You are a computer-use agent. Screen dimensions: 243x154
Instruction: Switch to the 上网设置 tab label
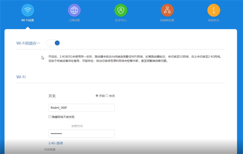tap(74, 20)
